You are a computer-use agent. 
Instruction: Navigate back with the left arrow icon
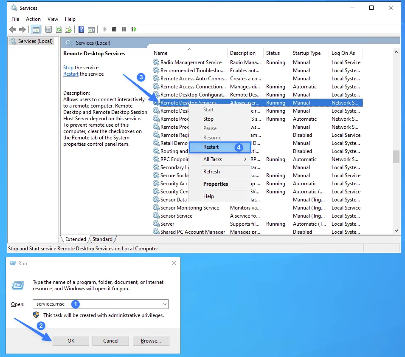[13, 29]
